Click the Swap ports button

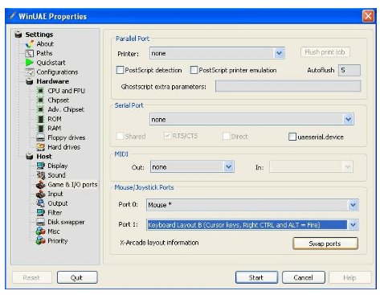tap(325, 244)
